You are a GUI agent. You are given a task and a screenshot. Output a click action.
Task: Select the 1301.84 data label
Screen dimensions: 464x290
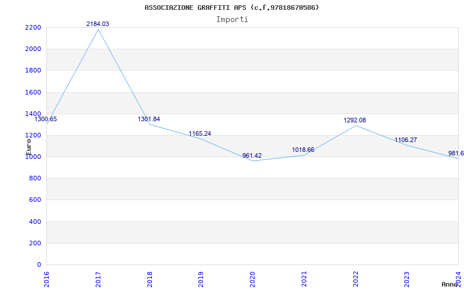149,119
